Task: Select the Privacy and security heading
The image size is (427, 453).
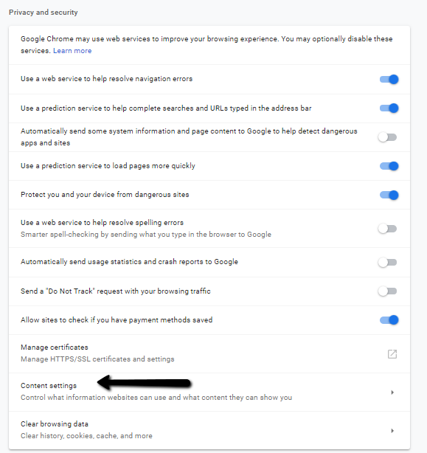Action: coord(44,13)
